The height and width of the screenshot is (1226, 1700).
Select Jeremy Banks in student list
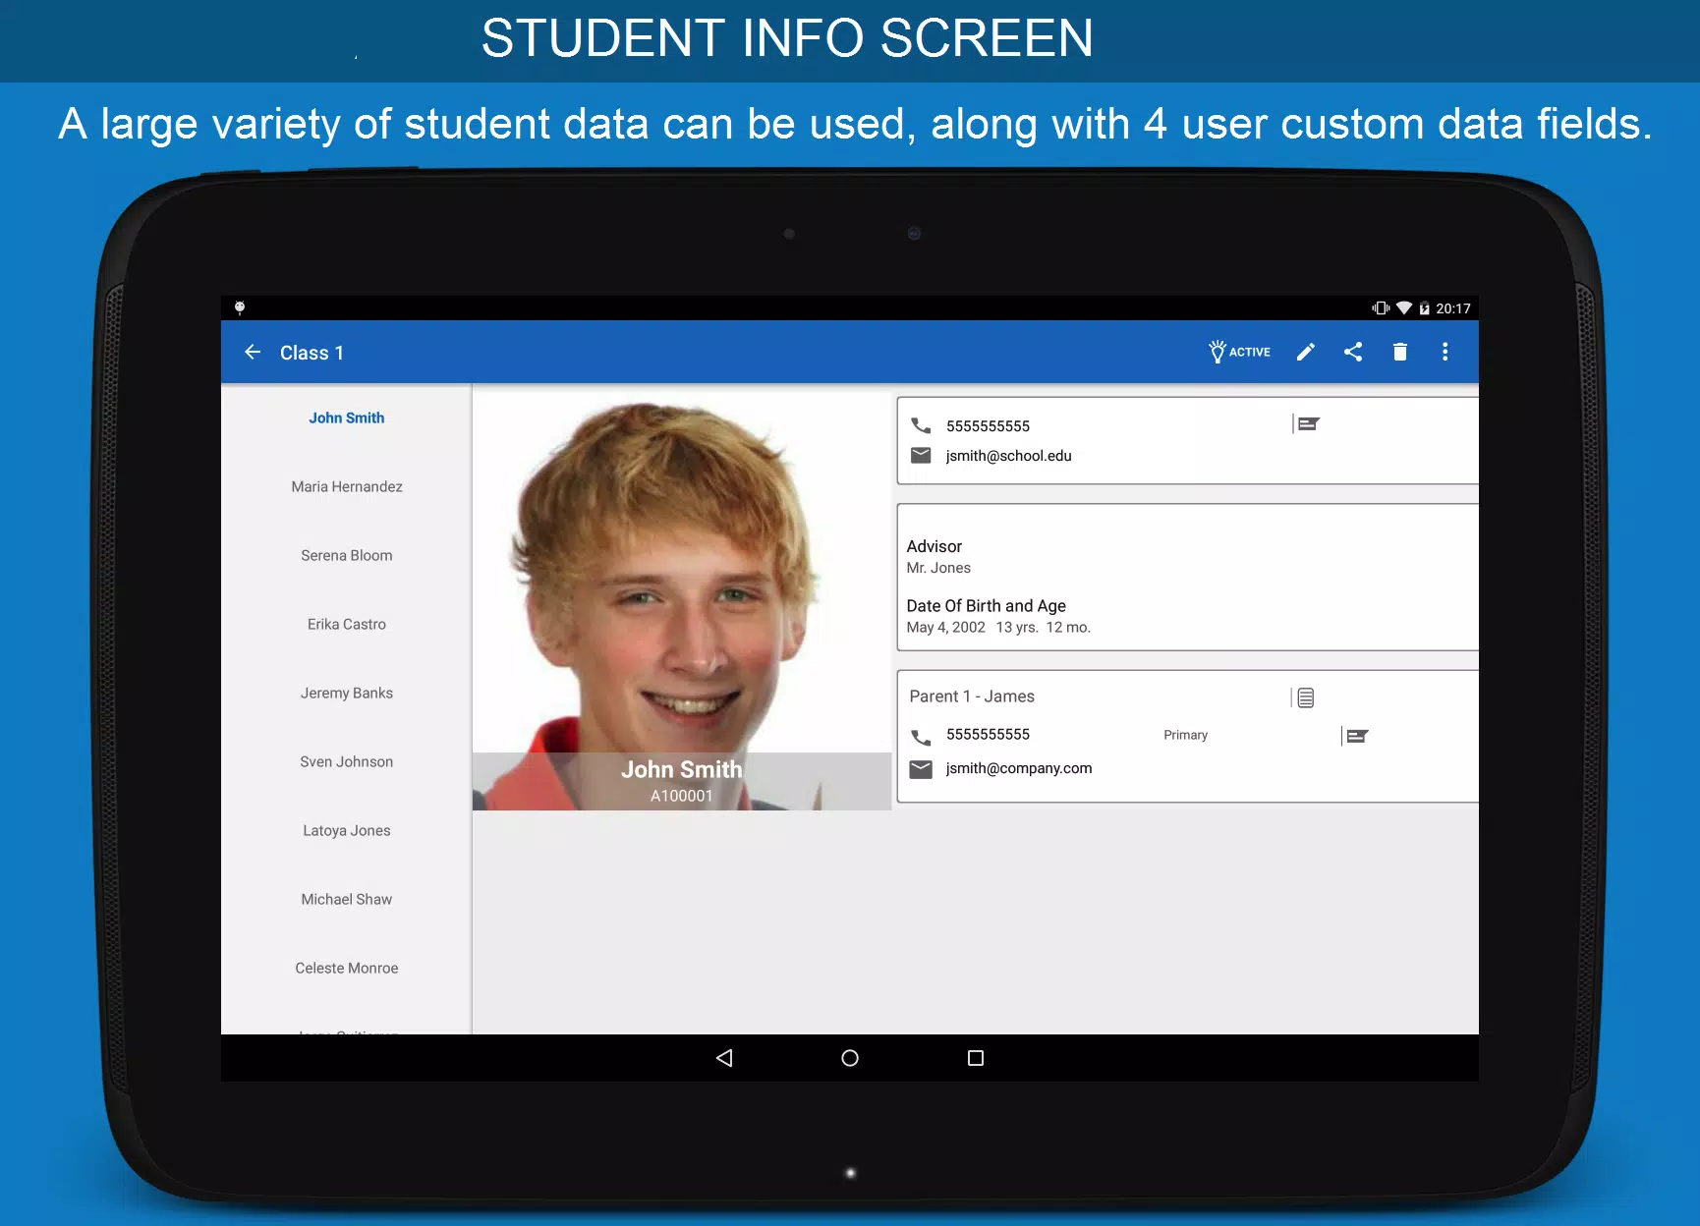346,693
